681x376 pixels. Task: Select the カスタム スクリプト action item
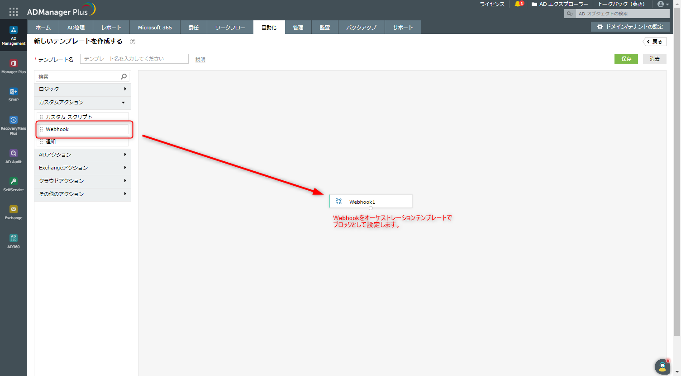82,117
